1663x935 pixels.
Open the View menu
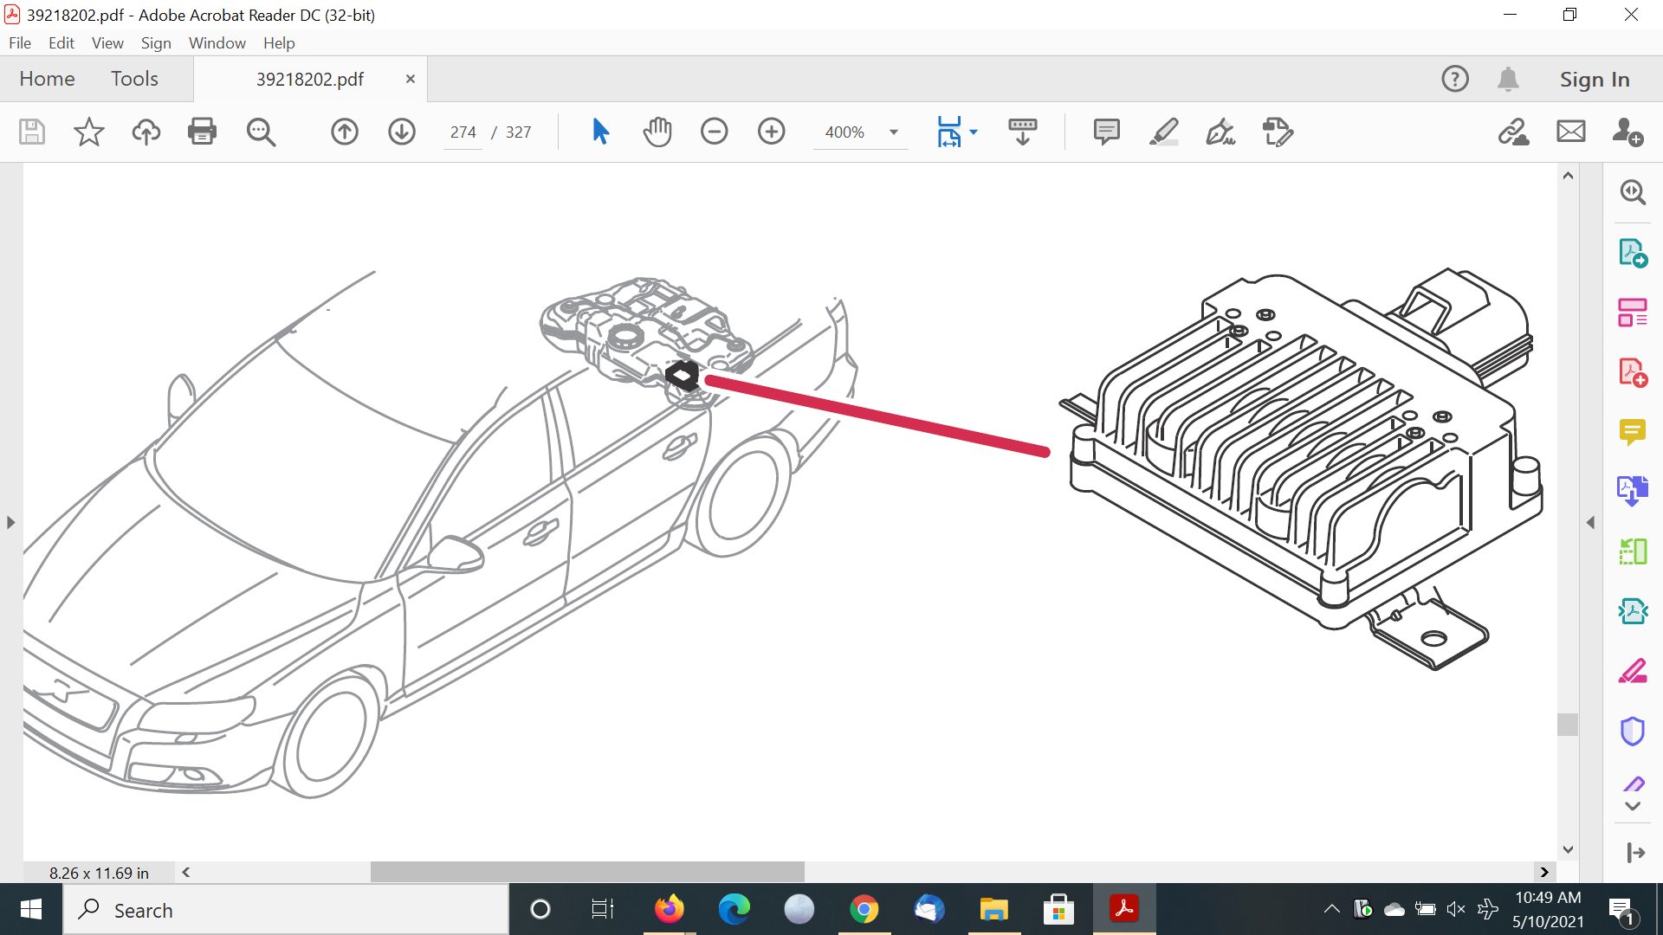(x=107, y=42)
